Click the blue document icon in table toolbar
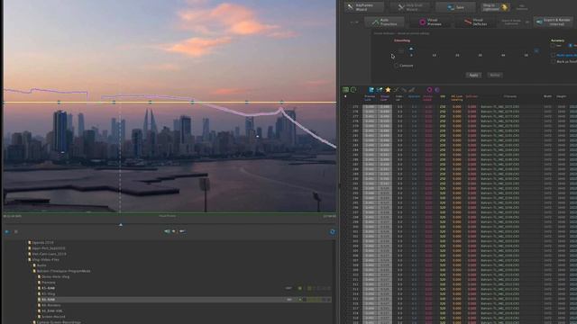577x324 pixels. 371,90
